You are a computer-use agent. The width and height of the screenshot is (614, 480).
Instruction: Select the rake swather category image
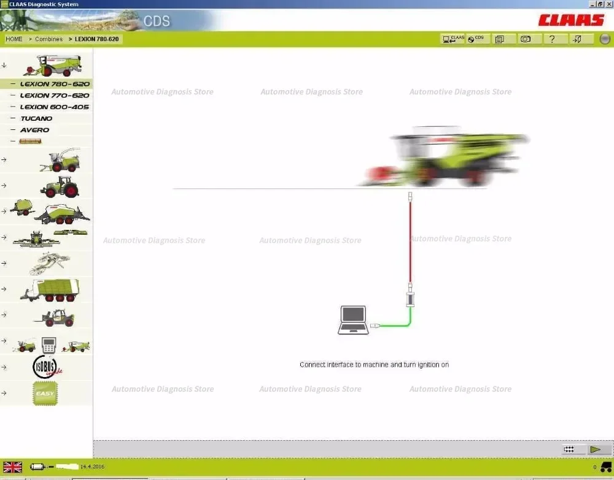50,264
